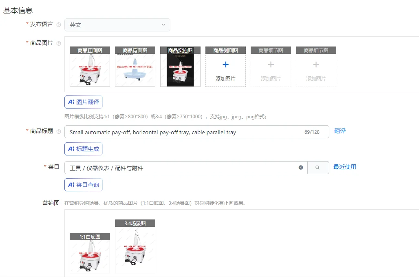Image resolution: width=419 pixels, height=277 pixels.
Task: Select the 商品背面图 thumbnail
Action: 135,66
